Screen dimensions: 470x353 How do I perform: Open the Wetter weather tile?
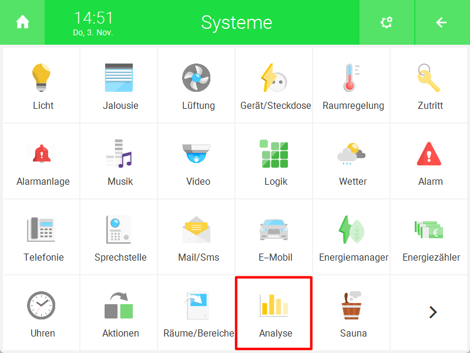click(351, 161)
